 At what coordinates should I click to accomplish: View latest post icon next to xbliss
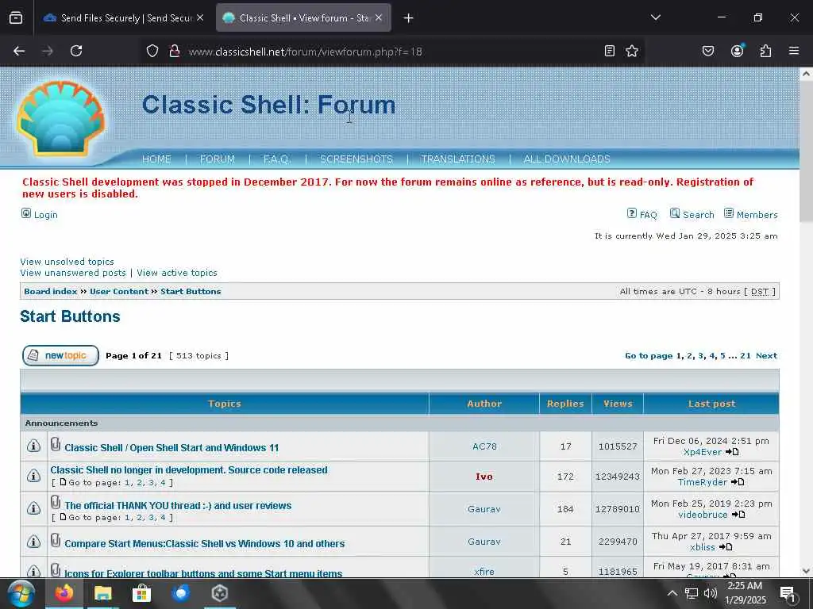(x=726, y=547)
